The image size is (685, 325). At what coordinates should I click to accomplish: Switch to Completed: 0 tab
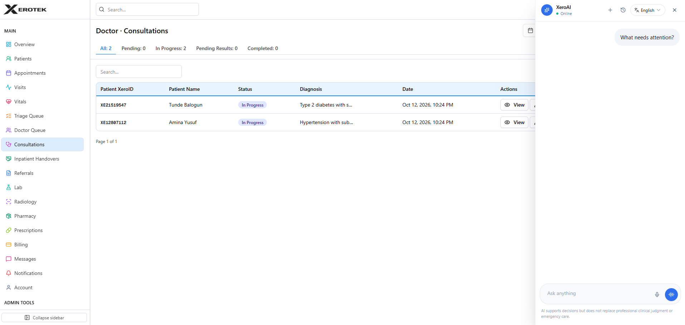(x=263, y=48)
